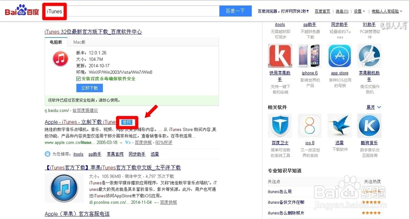Click the 为您推荐 round blue icon

point(47,154)
